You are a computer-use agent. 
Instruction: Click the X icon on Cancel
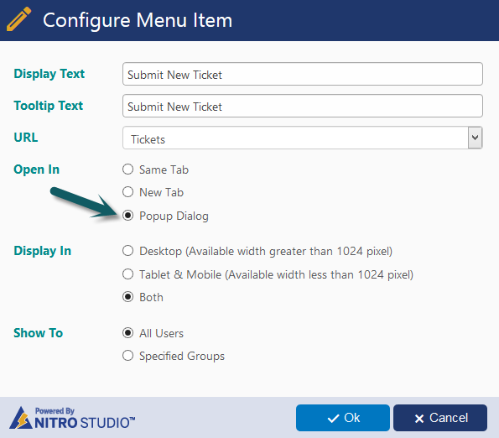pos(419,419)
